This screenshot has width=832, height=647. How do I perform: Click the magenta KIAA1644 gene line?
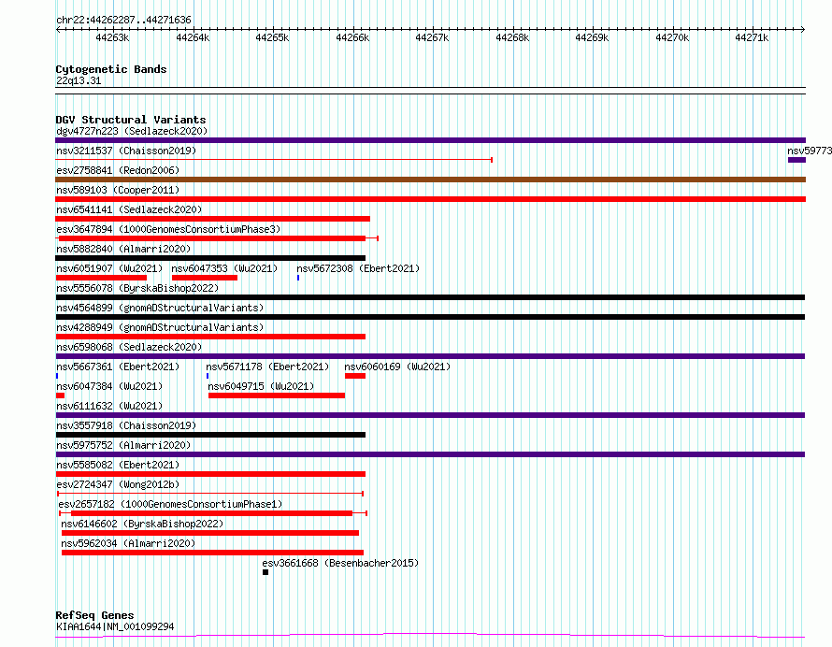click(430, 635)
